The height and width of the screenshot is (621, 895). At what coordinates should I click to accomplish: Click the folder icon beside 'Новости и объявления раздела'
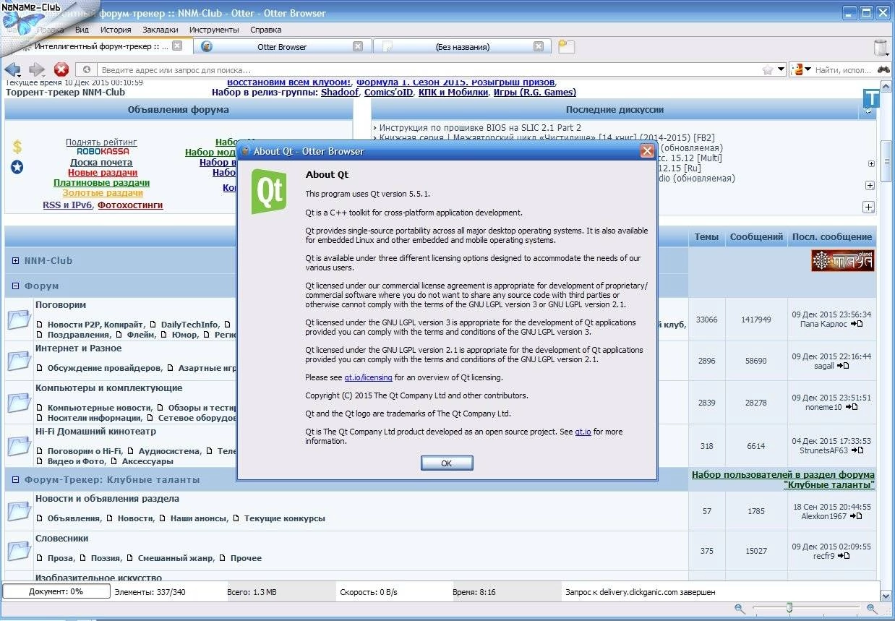point(19,510)
